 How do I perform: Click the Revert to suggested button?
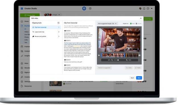[x=104, y=68]
